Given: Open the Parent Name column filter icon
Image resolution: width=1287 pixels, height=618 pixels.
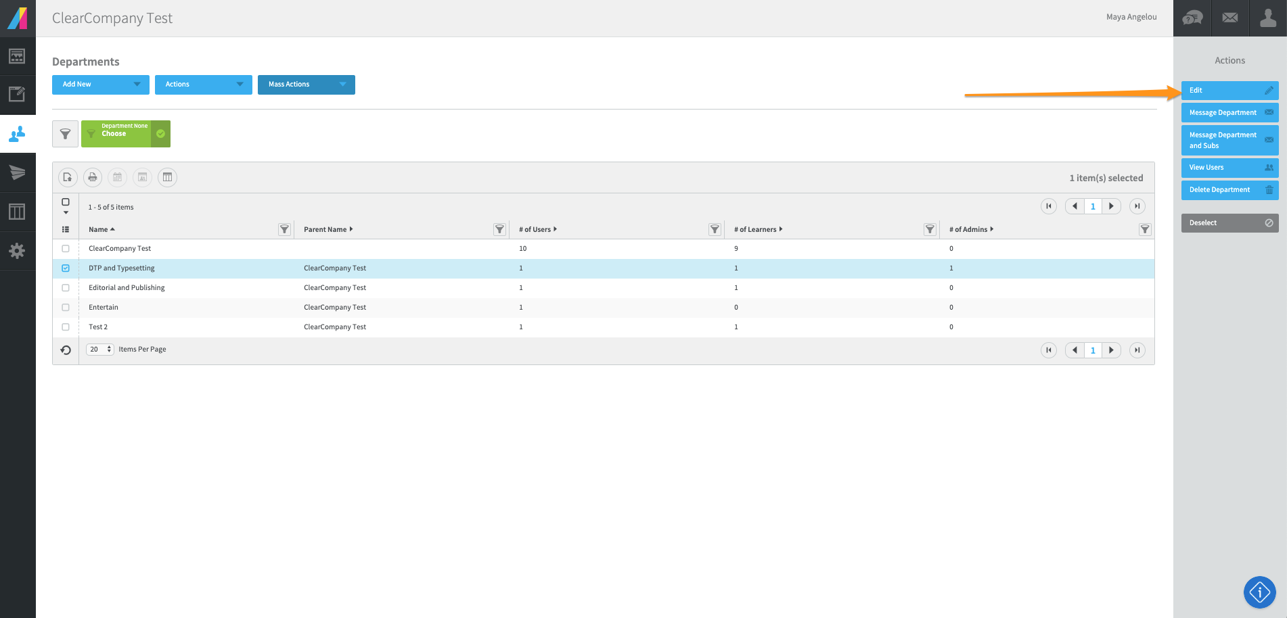Looking at the screenshot, I should point(499,229).
